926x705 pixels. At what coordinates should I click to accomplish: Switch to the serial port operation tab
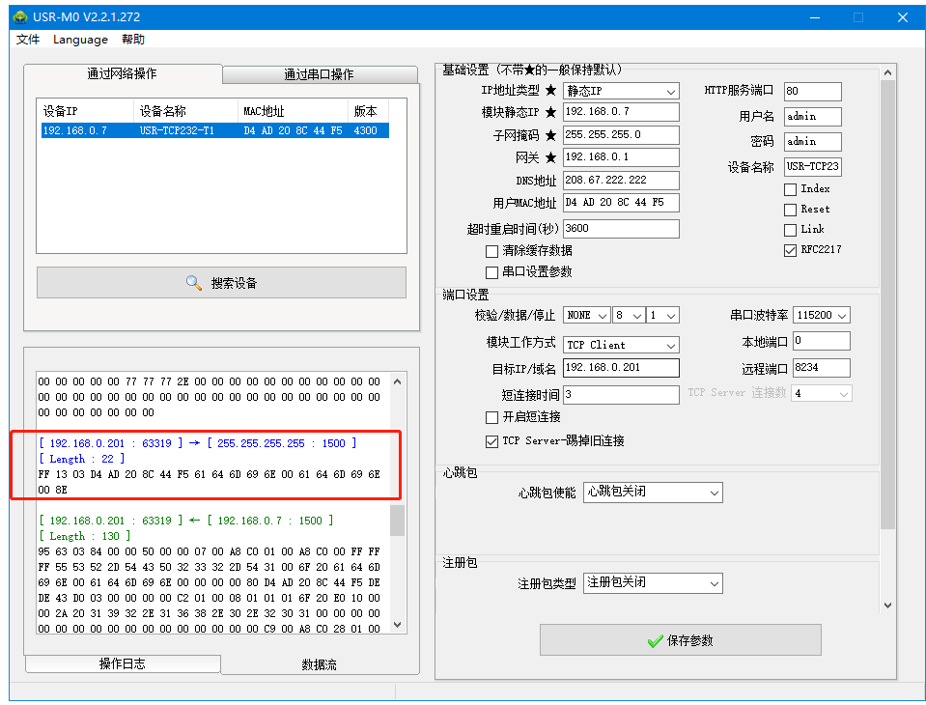(x=319, y=74)
